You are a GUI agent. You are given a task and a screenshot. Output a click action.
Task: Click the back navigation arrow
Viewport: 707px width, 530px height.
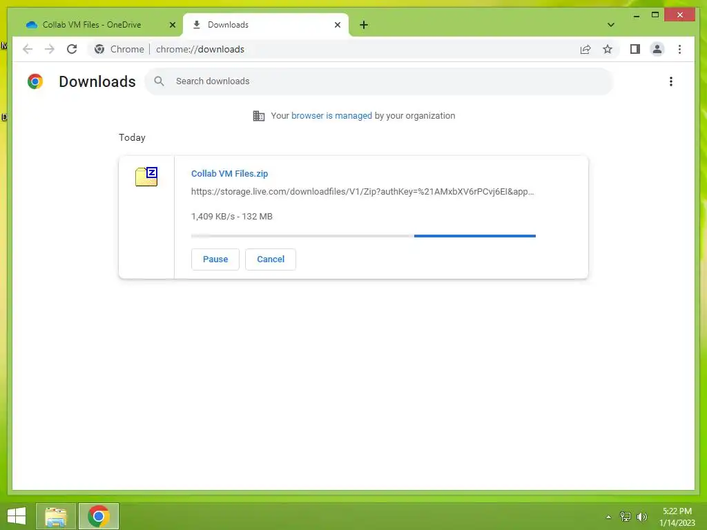click(x=28, y=49)
